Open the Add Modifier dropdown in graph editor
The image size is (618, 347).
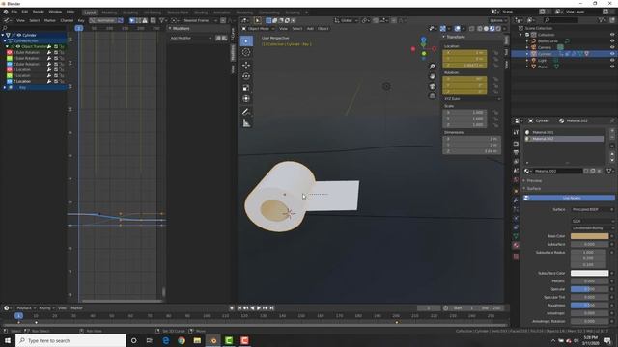point(191,38)
